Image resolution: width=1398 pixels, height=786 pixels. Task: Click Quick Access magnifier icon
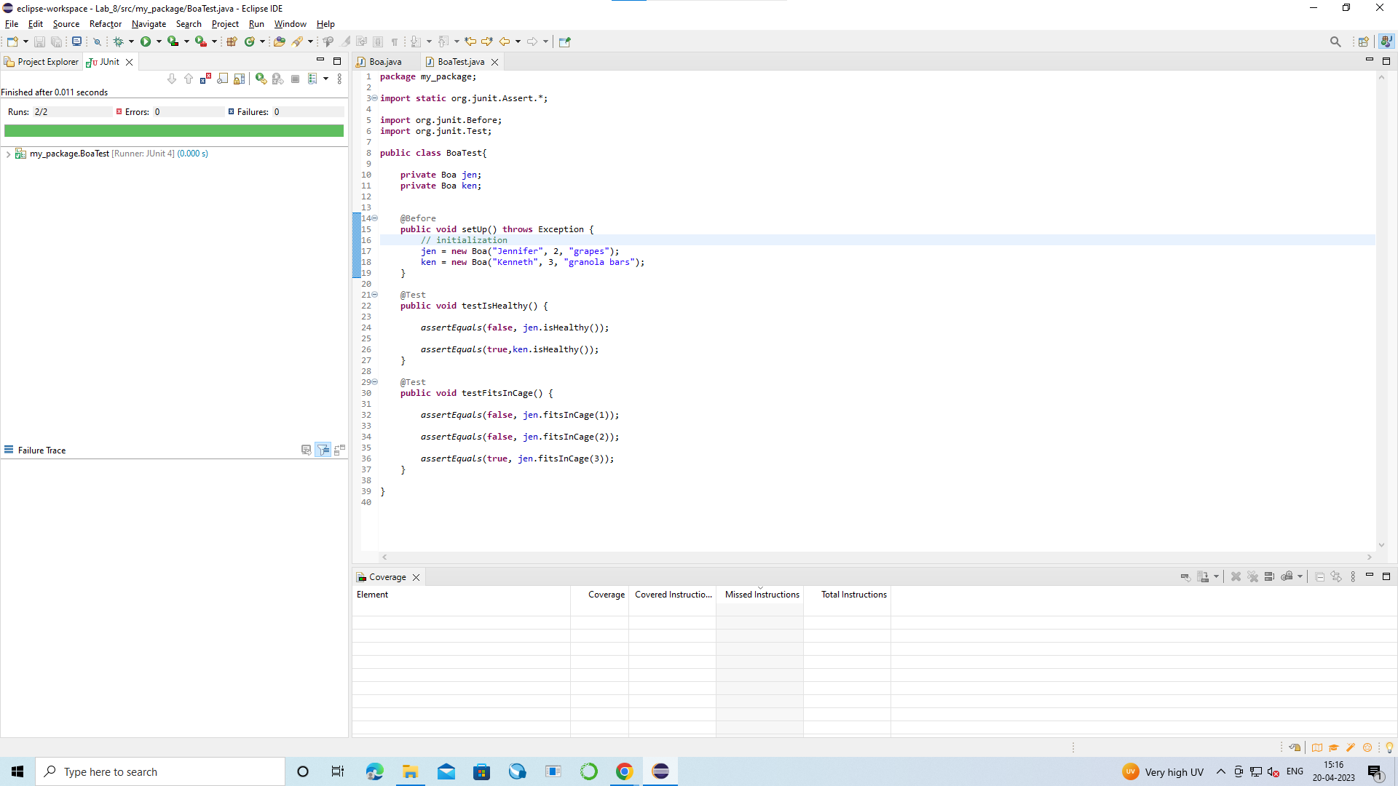click(x=1335, y=41)
